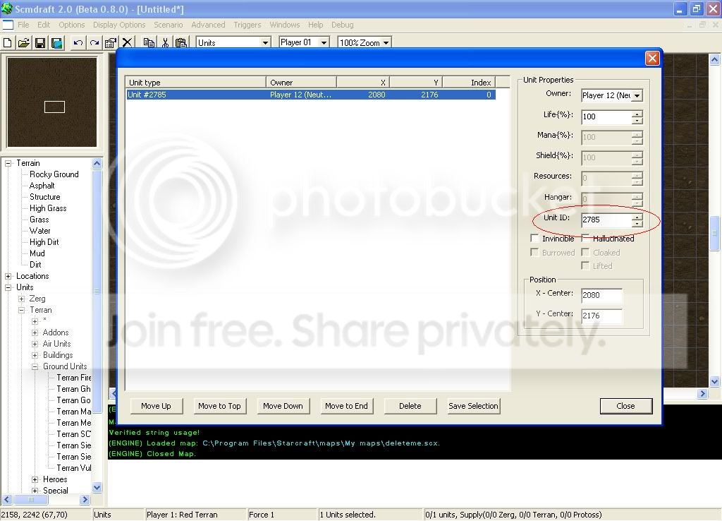The width and height of the screenshot is (722, 521).
Task: Click the Cut scissors icon
Action: pos(165,43)
